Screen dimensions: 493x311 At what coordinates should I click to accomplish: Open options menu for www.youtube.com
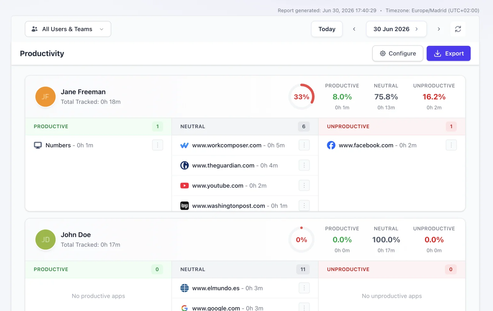[304, 185]
